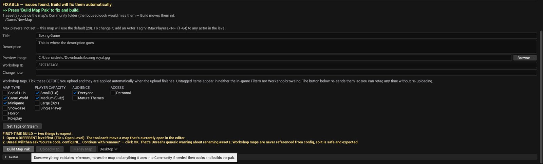Click the empty Change note field
The image size is (543, 164).
point(286,72)
